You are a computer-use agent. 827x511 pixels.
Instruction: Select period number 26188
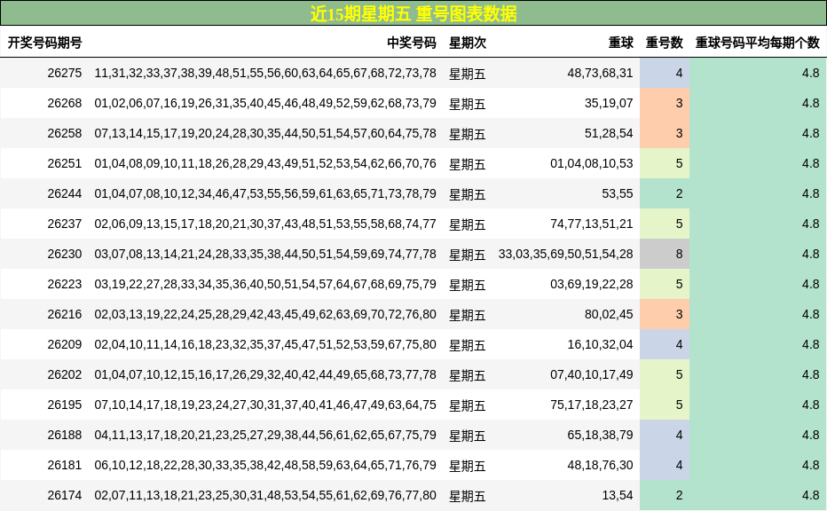[x=65, y=435]
